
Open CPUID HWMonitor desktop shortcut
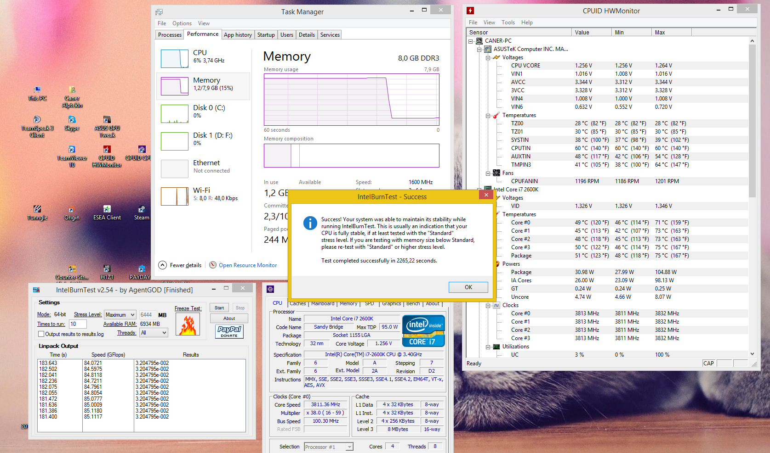point(107,157)
